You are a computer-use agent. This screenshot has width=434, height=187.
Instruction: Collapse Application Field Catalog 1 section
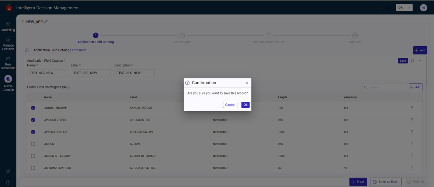click(x=420, y=61)
